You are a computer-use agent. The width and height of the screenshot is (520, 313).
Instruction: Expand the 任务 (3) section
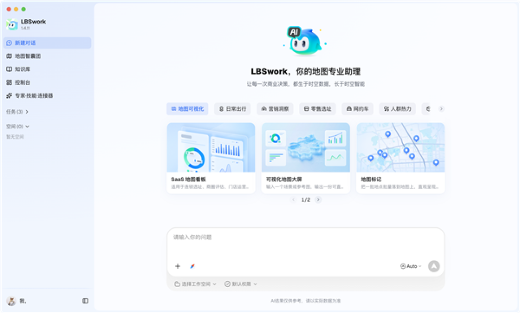pyautogui.click(x=17, y=112)
